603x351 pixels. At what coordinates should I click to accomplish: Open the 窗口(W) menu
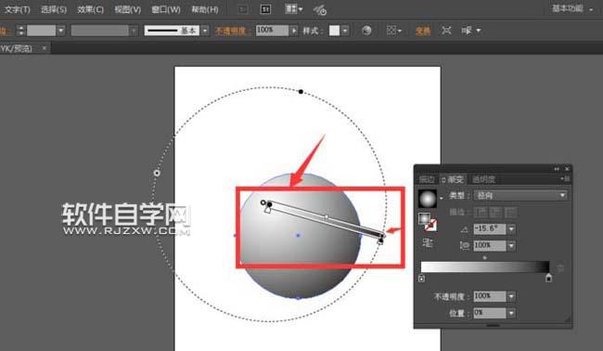pyautogui.click(x=166, y=9)
